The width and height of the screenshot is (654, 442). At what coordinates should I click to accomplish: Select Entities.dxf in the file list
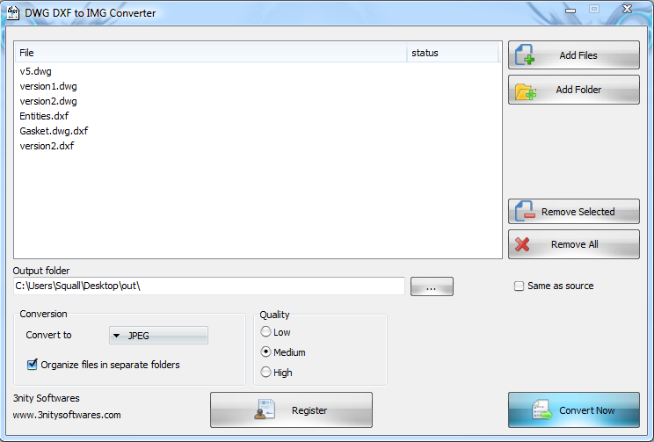(44, 116)
